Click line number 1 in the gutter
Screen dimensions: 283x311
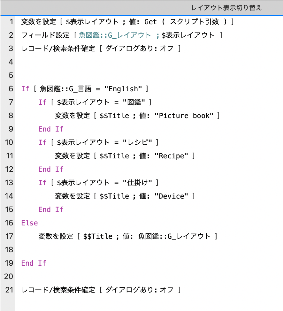tap(11, 22)
